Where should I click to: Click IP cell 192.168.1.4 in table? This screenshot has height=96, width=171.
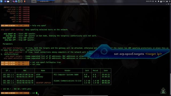pos(8,83)
